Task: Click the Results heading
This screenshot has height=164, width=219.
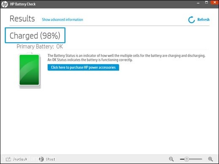Action: pos(22,19)
